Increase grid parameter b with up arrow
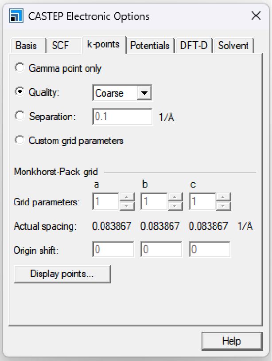Screen dimensions: 272x361 [175, 197]
